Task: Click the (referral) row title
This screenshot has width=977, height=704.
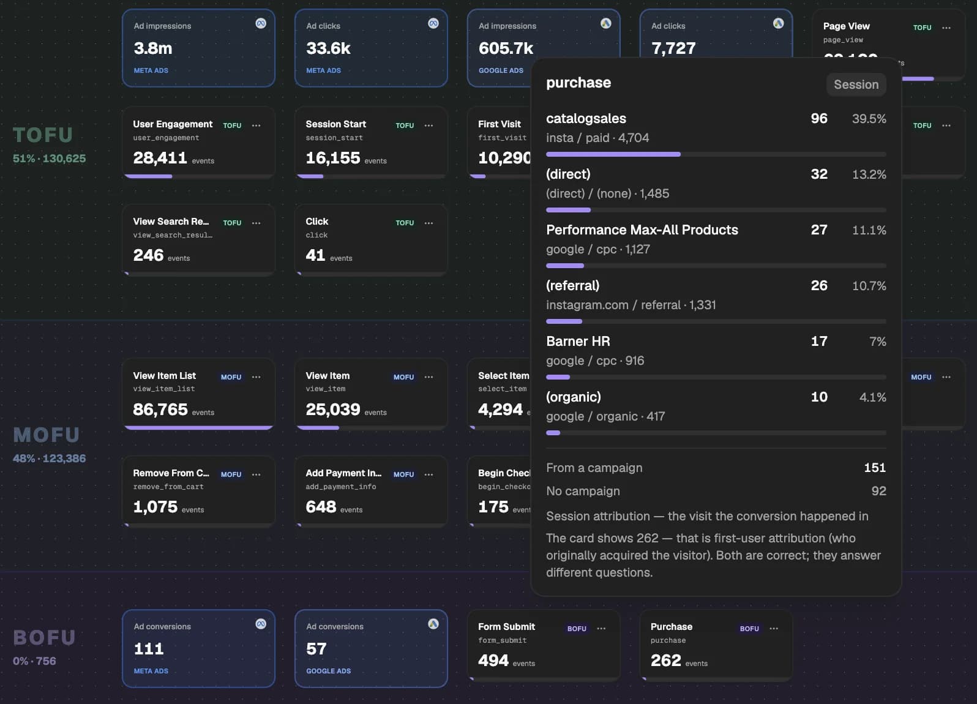Action: click(573, 285)
